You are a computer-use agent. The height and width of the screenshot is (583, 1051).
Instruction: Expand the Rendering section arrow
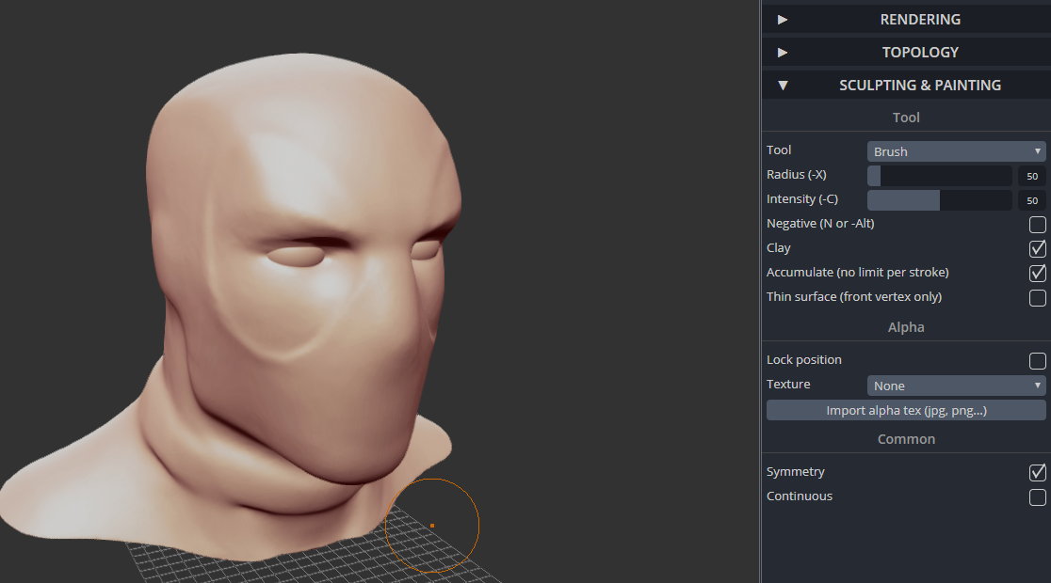pos(783,20)
